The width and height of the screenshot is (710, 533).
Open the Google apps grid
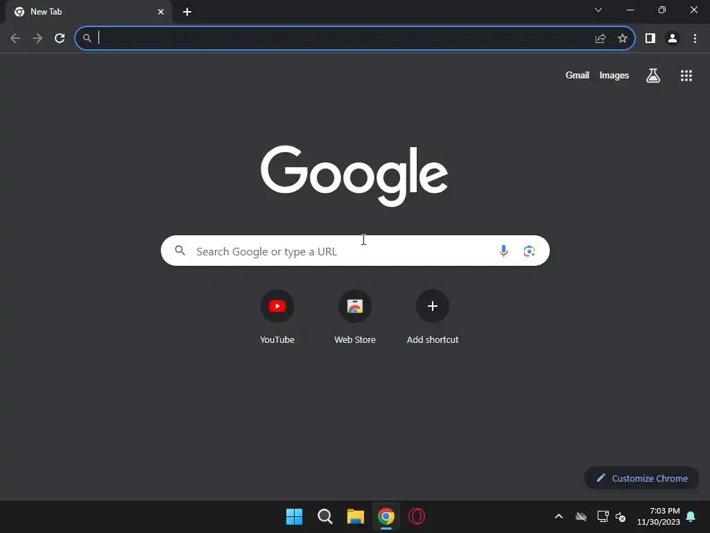click(686, 76)
